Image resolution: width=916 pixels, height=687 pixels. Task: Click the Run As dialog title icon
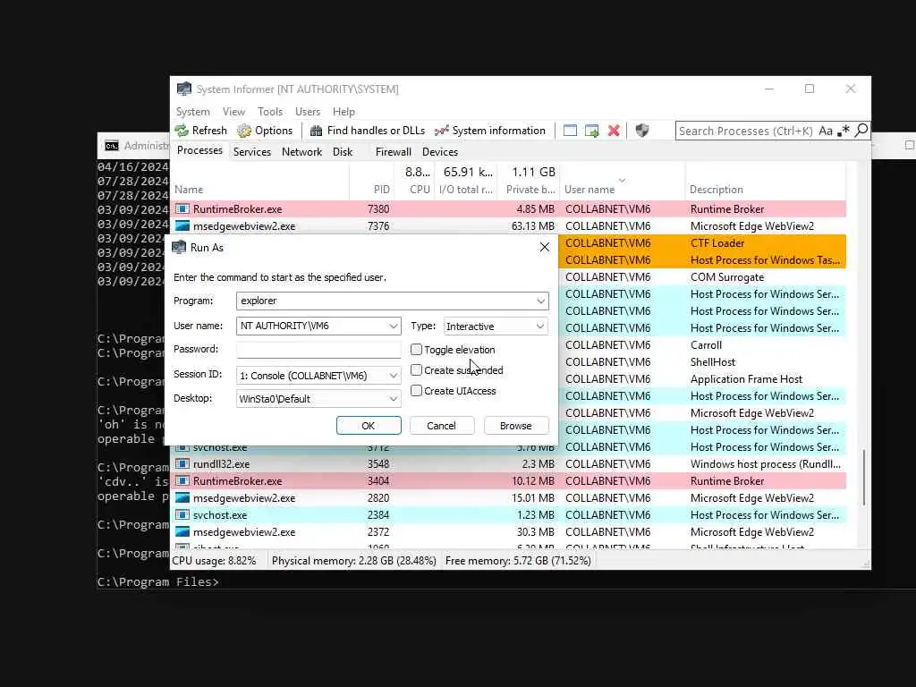click(x=179, y=247)
